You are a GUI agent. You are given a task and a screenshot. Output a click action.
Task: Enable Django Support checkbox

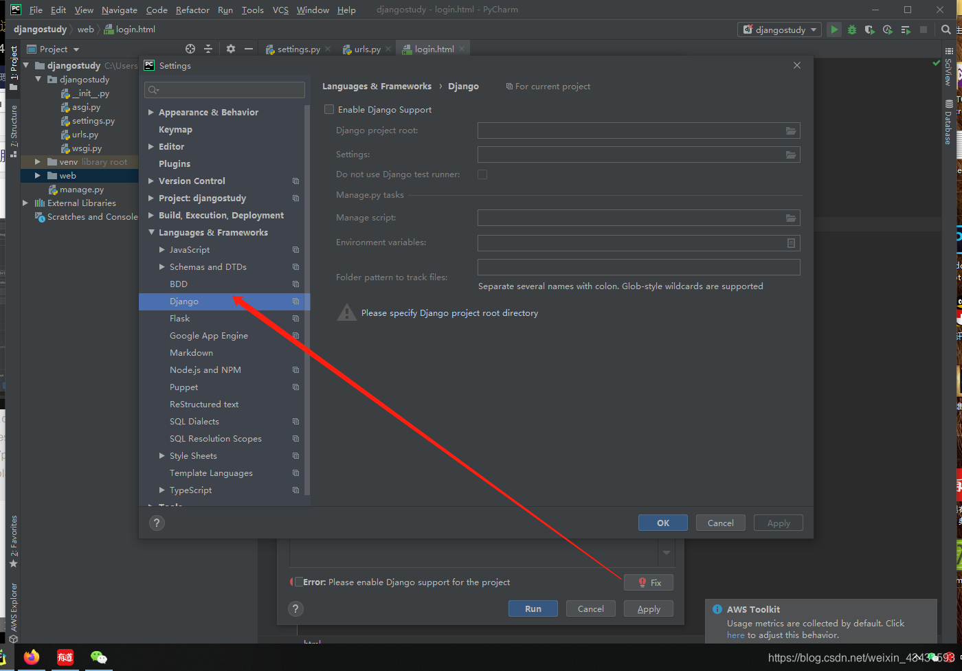coord(329,109)
